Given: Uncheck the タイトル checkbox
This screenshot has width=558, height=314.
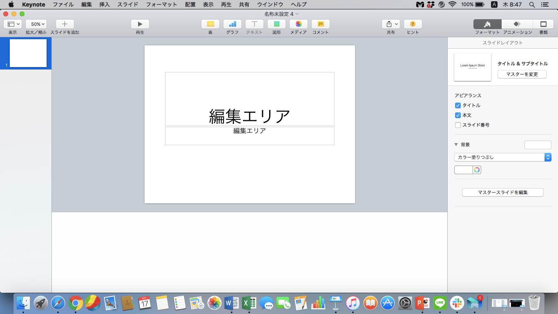Looking at the screenshot, I should point(458,105).
